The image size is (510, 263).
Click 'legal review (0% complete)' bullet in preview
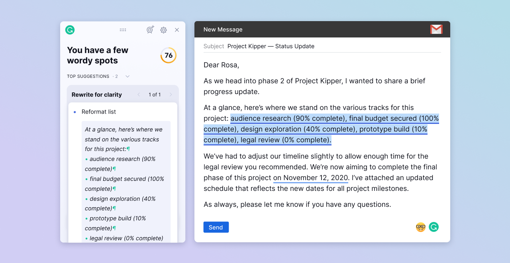pos(124,238)
